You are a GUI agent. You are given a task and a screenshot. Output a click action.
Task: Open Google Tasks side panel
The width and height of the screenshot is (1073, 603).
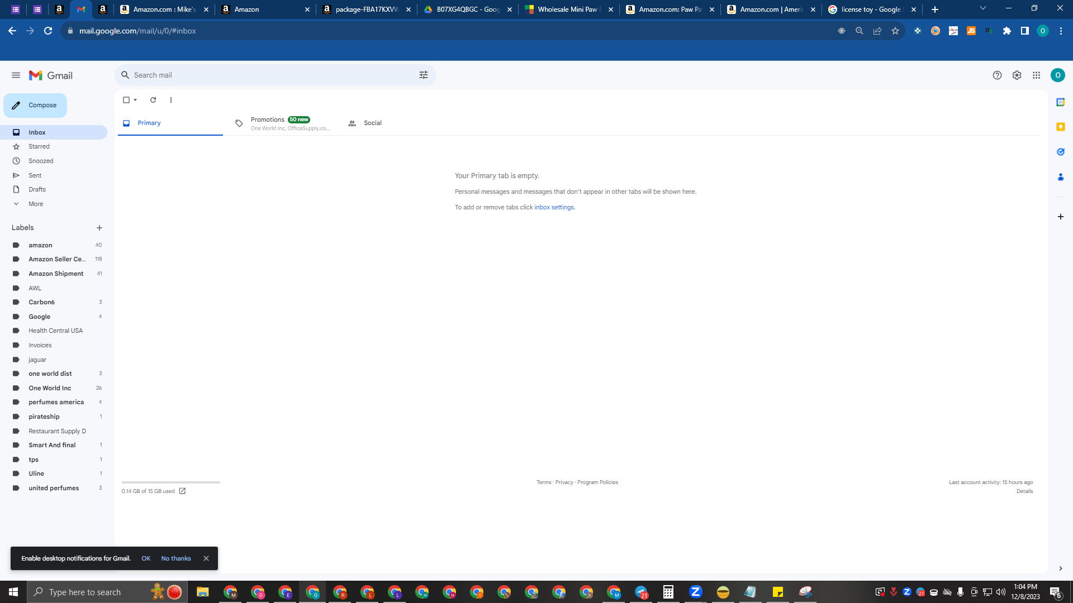(x=1060, y=152)
